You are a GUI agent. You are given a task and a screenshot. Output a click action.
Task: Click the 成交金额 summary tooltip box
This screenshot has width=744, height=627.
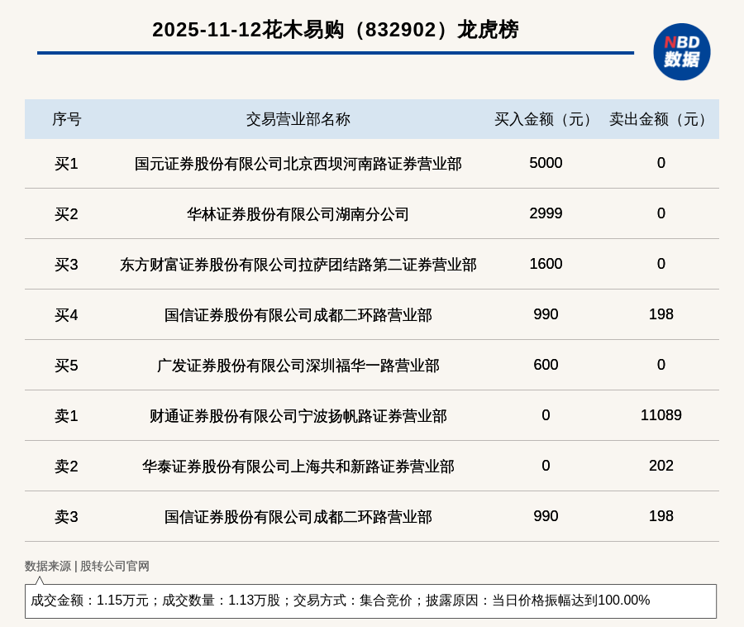[x=370, y=601]
